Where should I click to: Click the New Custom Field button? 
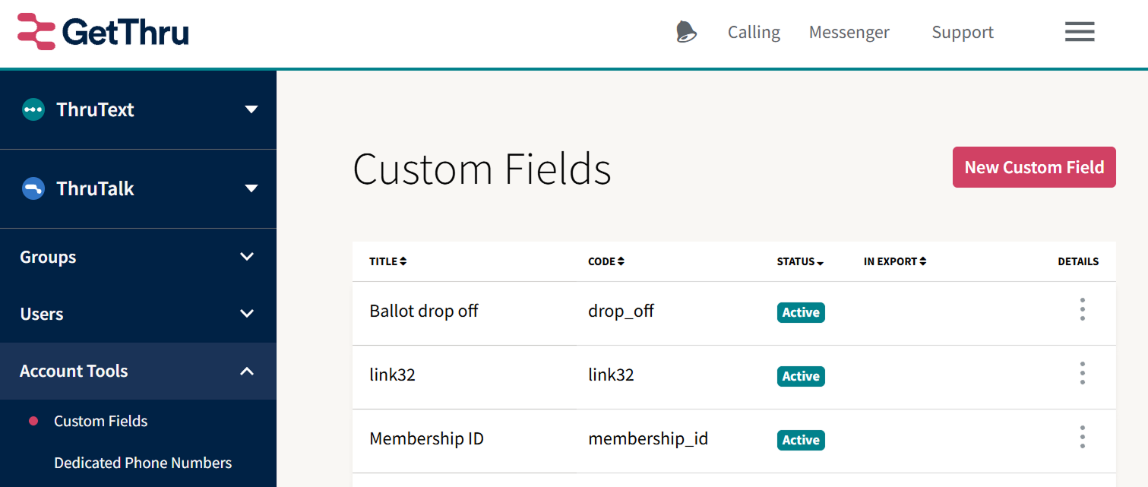tap(1034, 167)
